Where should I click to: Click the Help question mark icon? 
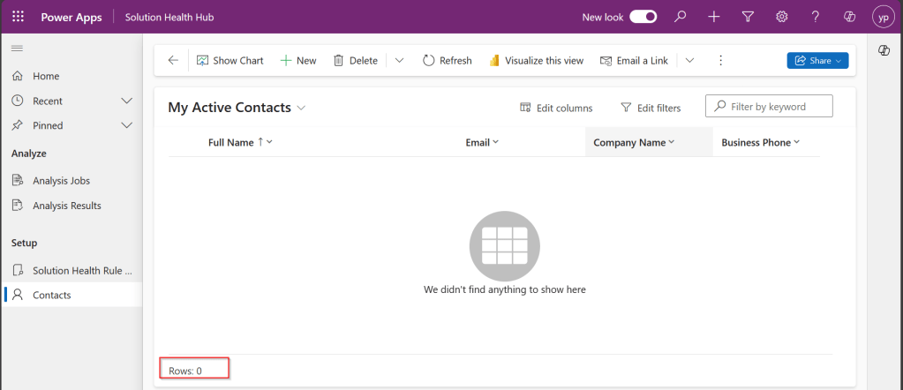pyautogui.click(x=815, y=17)
